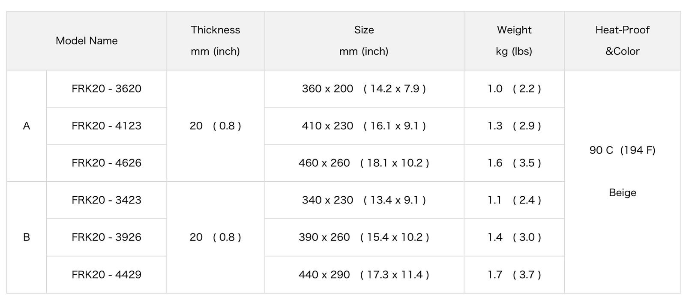
Task: Click the 1.4 (3.0) weight cell
Action: click(514, 237)
